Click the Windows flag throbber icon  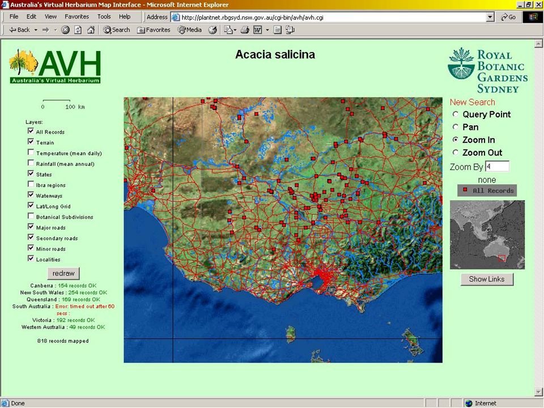533,17
